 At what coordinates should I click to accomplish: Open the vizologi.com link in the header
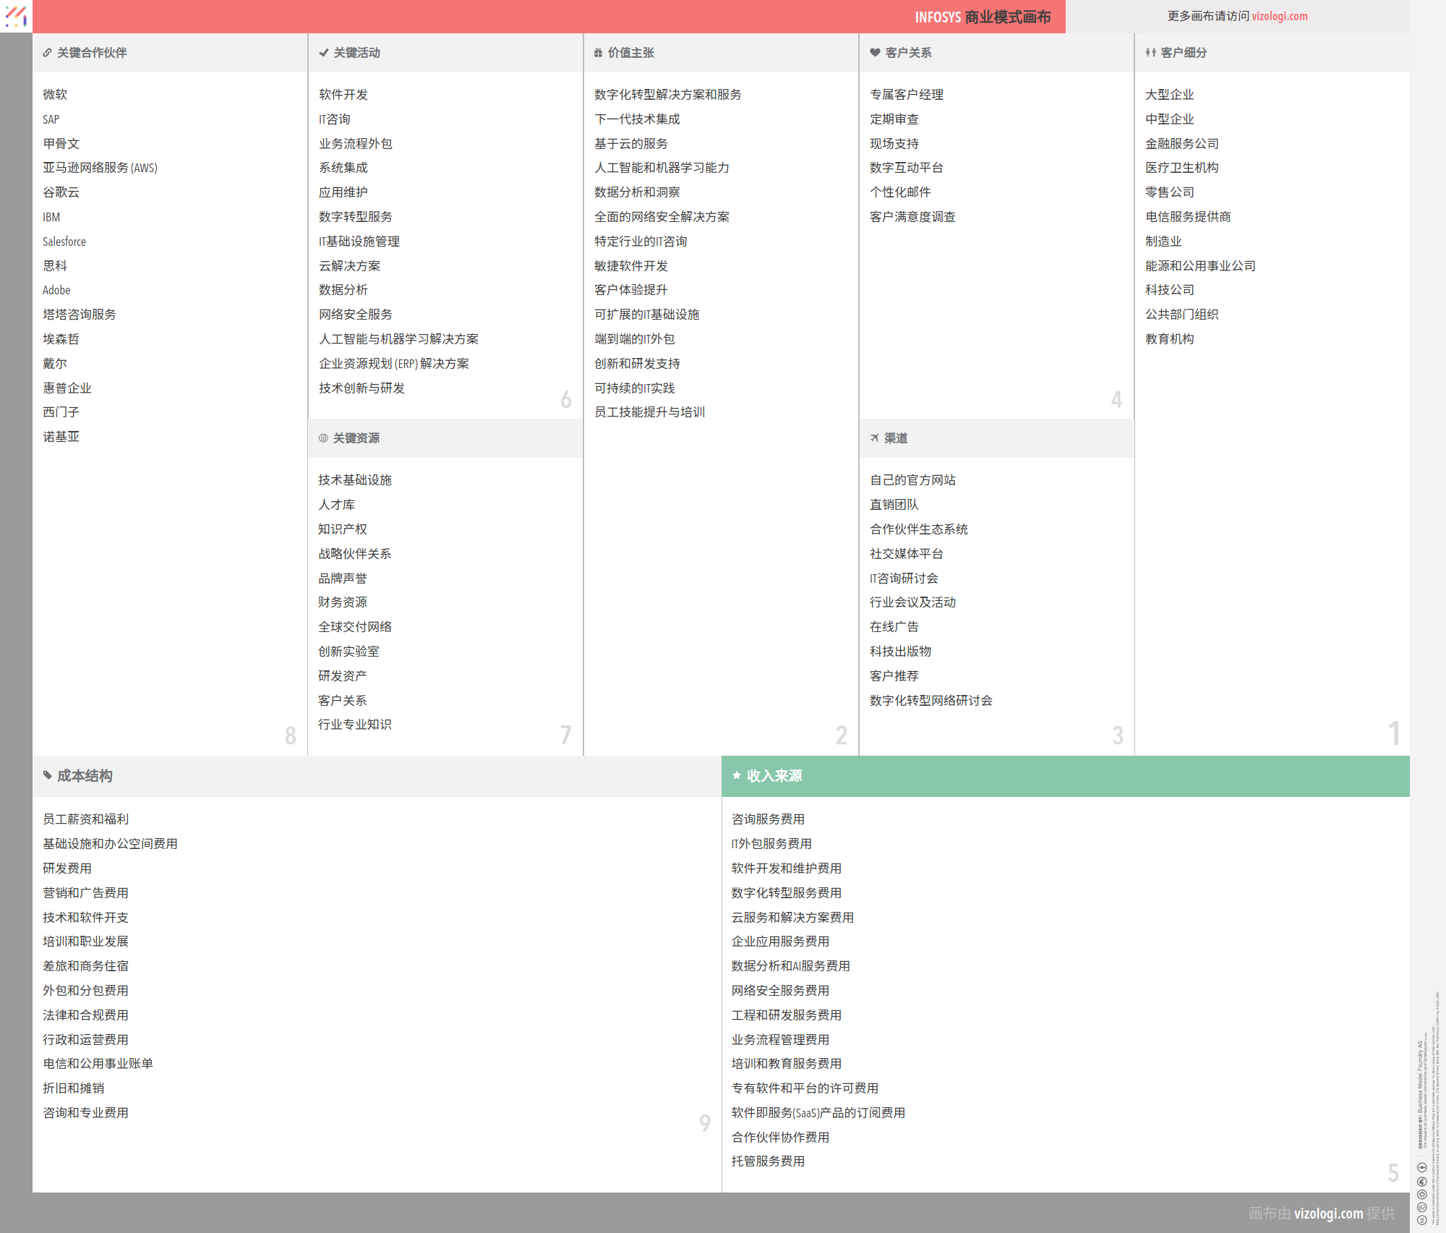[1279, 16]
